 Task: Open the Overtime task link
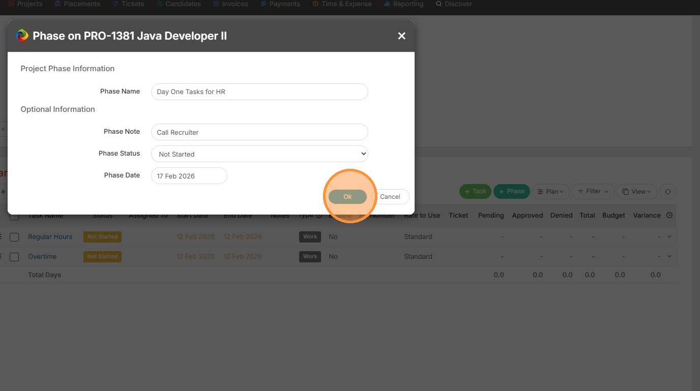click(42, 257)
